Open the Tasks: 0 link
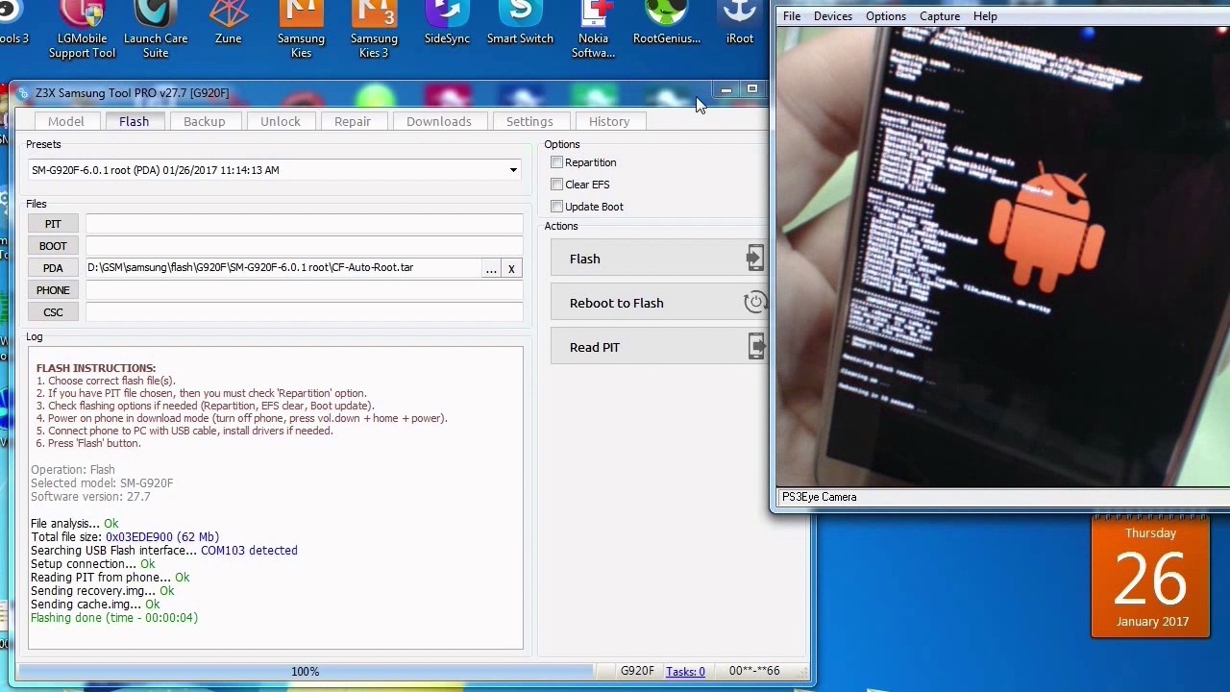 tap(685, 672)
